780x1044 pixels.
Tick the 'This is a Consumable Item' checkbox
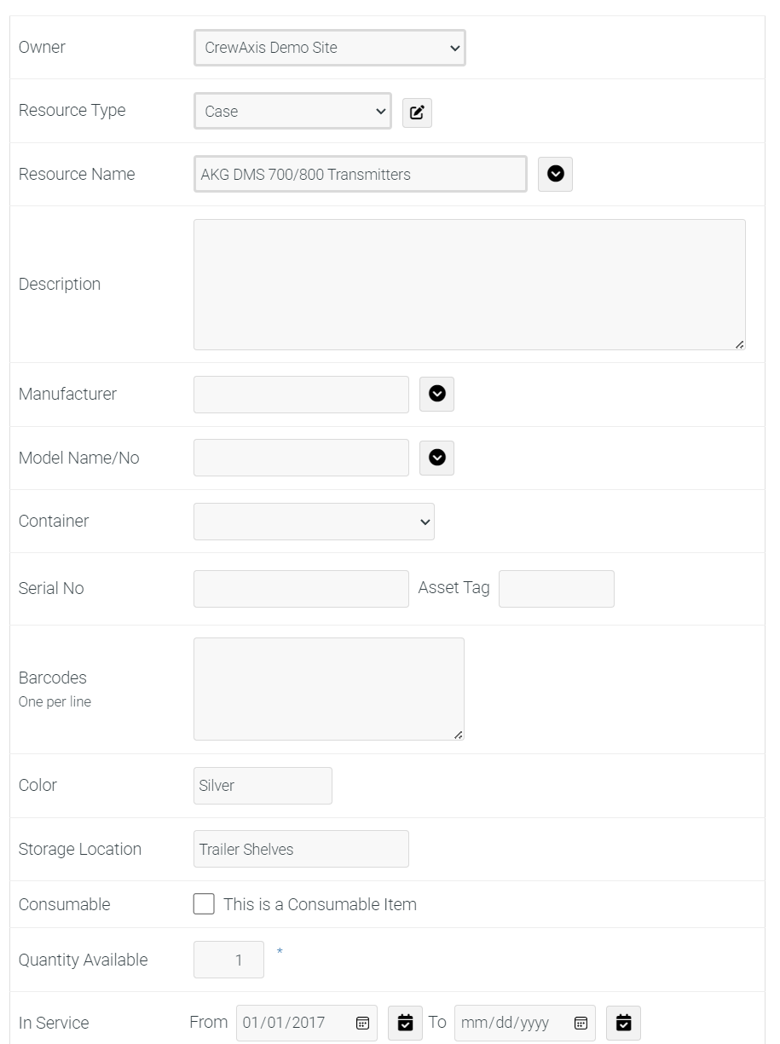click(204, 904)
